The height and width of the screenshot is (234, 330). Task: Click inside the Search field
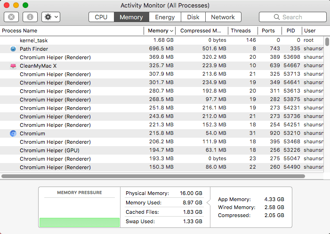(292, 17)
